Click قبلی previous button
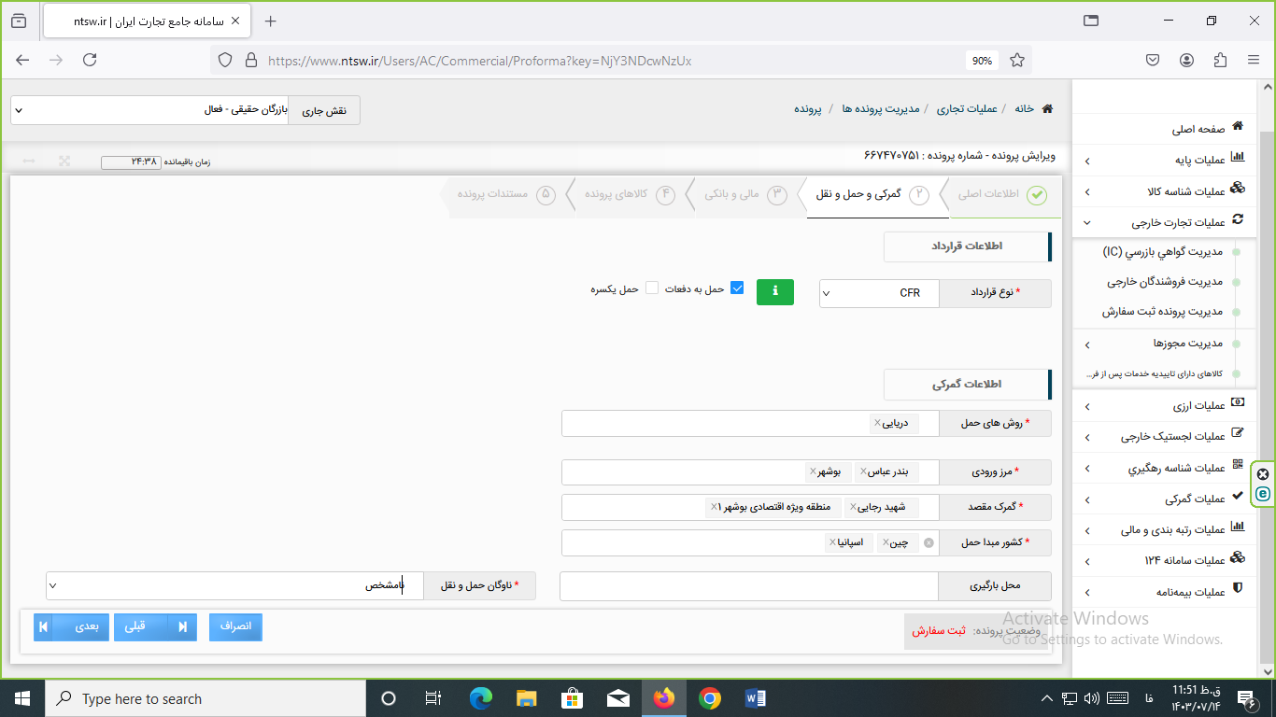The width and height of the screenshot is (1276, 717). coord(155,627)
